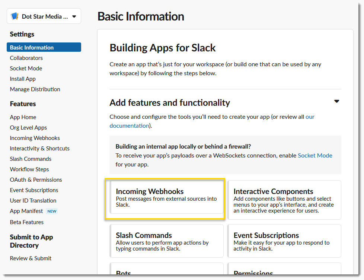The image size is (364, 280).
Task: Click the Basic Information page heading
Action: click(x=141, y=16)
